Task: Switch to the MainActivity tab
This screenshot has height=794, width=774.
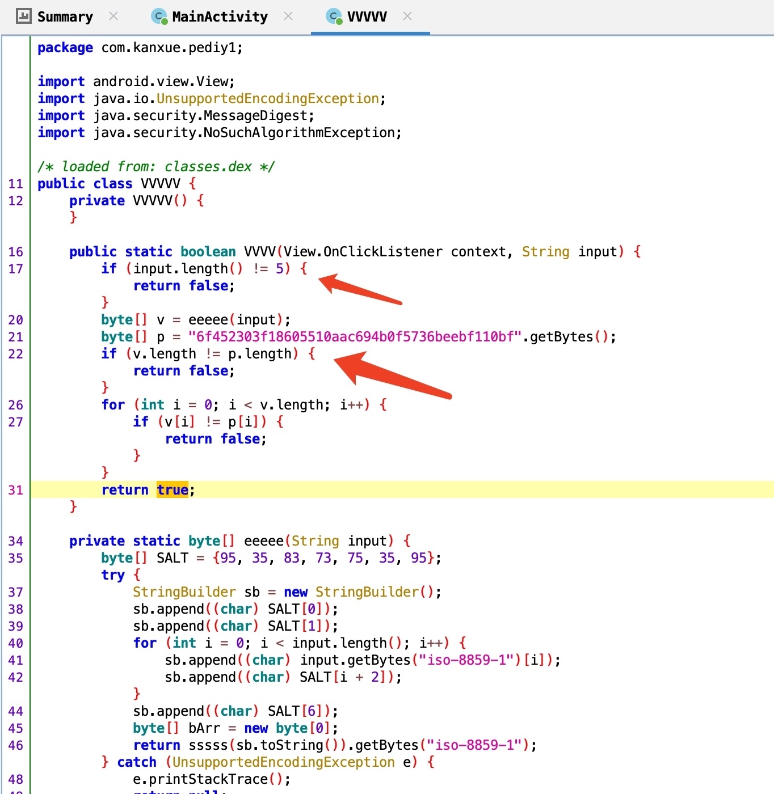Action: 220,17
